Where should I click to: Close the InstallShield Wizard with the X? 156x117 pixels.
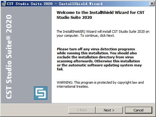click(x=152, y=4)
